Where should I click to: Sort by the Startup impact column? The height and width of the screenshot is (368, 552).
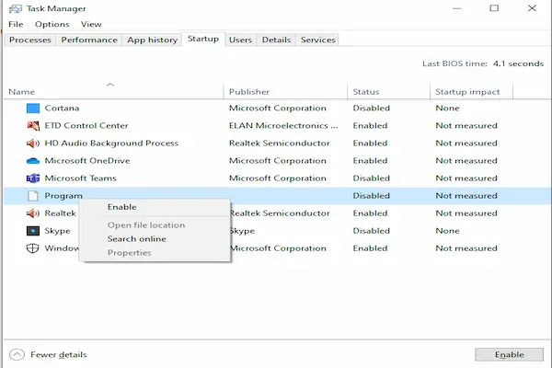(x=467, y=92)
